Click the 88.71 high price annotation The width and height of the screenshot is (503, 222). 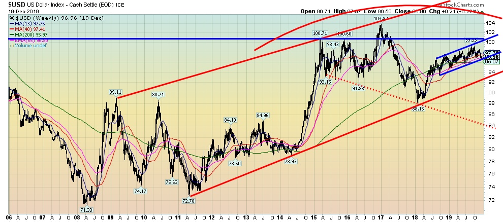tap(158, 94)
